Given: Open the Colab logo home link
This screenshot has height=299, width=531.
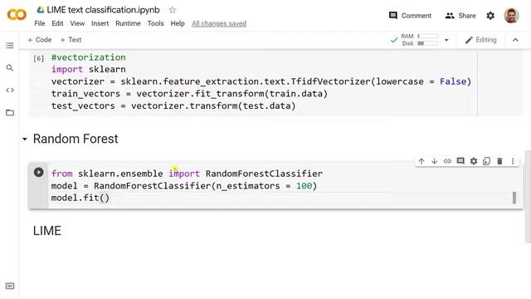Looking at the screenshot, I should pos(17,15).
